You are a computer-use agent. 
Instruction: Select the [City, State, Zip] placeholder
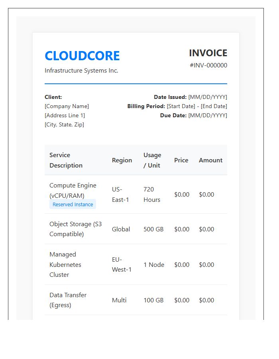point(64,124)
